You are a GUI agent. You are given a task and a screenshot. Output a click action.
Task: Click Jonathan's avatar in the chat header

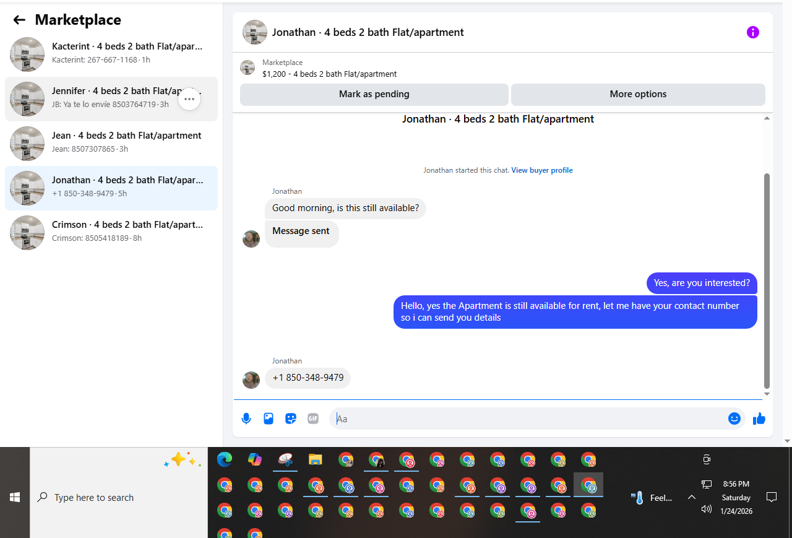[x=255, y=32]
